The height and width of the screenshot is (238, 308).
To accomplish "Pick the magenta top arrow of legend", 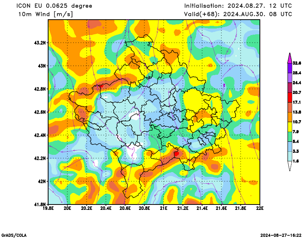I will point(290,58).
